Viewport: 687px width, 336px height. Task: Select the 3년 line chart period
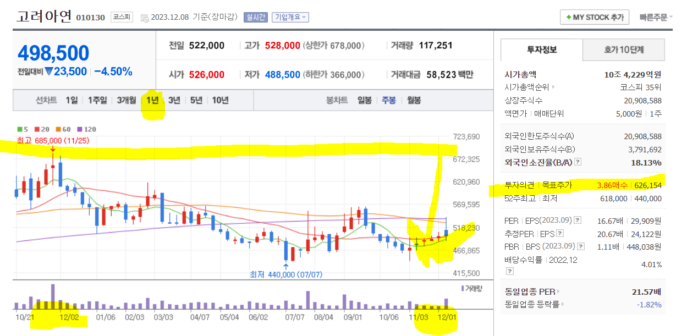(174, 100)
